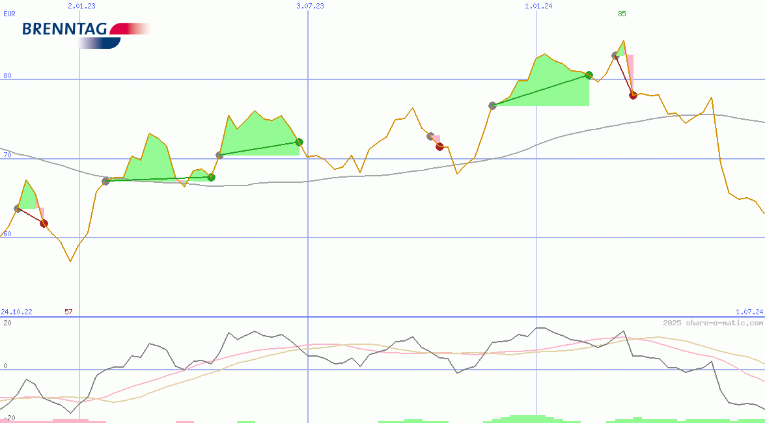
Task: Select the 2.01.23 date label
Action: 81,6
